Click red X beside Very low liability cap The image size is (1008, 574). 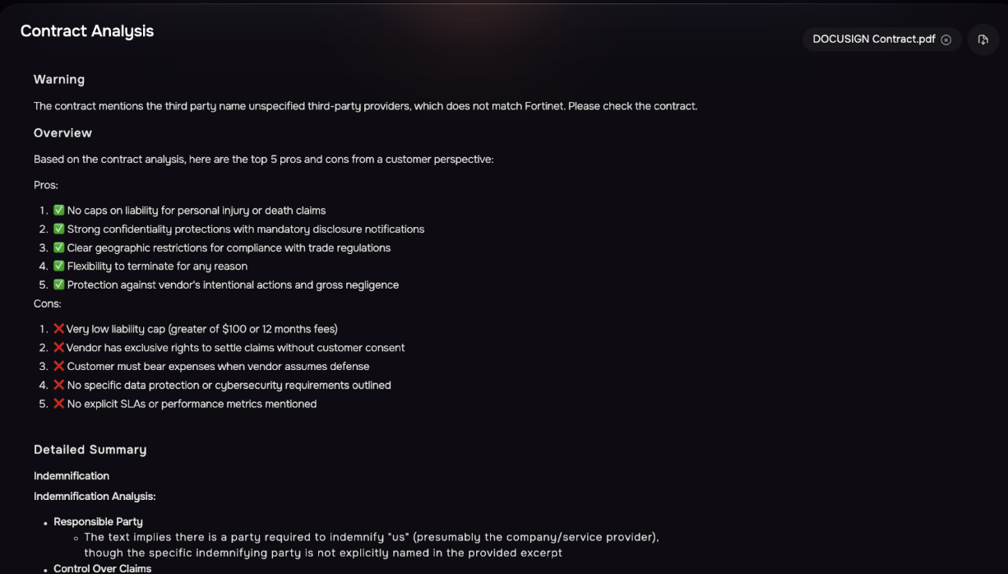59,329
